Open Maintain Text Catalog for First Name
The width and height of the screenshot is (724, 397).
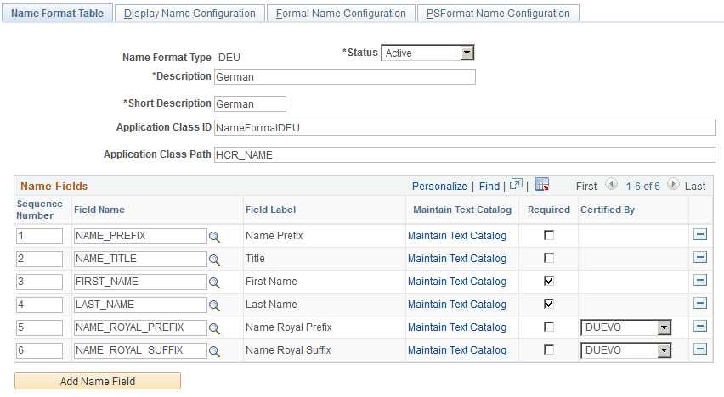pyautogui.click(x=456, y=282)
